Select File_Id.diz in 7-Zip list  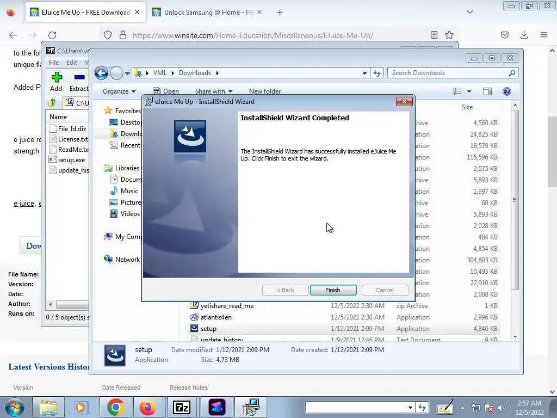(x=68, y=128)
